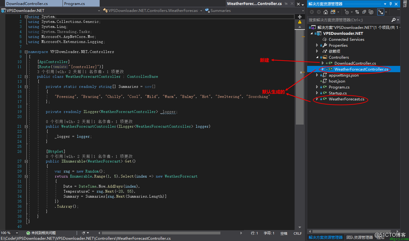The width and height of the screenshot is (409, 241).
Task: Click the CRLF line ending indicator
Action: (297, 233)
